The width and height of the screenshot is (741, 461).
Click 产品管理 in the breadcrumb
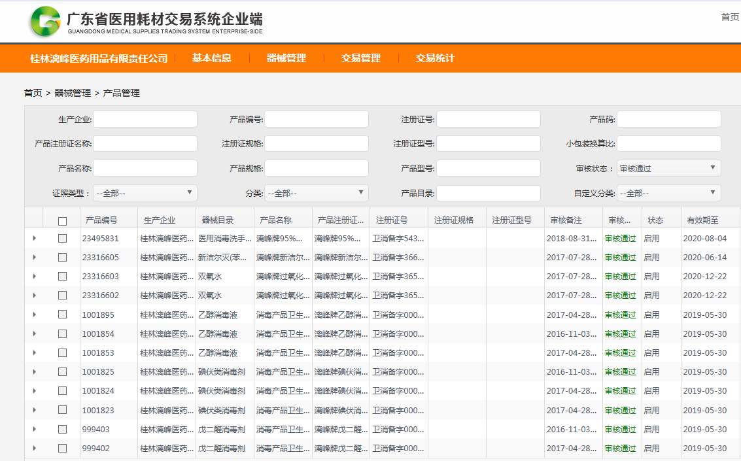click(x=122, y=93)
